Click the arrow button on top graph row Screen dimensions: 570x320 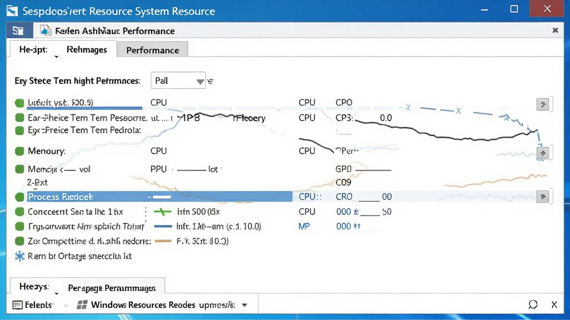[x=543, y=104]
